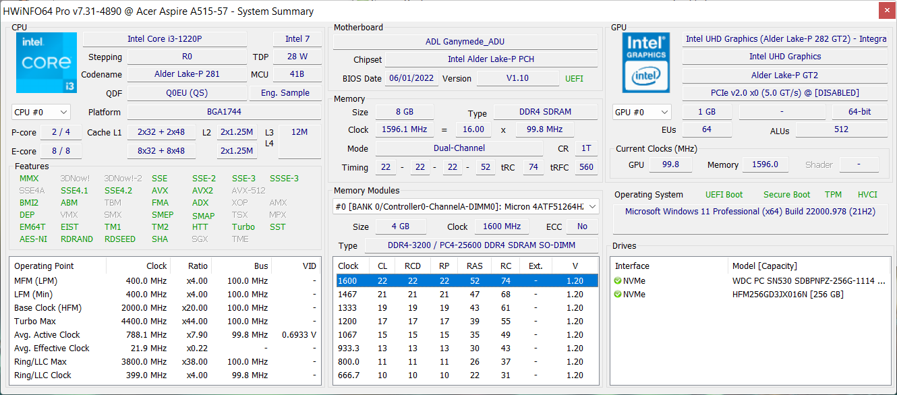Viewport: 897px width, 395px height.
Task: Open the CPU #0 selector dropdown
Action: 41,112
